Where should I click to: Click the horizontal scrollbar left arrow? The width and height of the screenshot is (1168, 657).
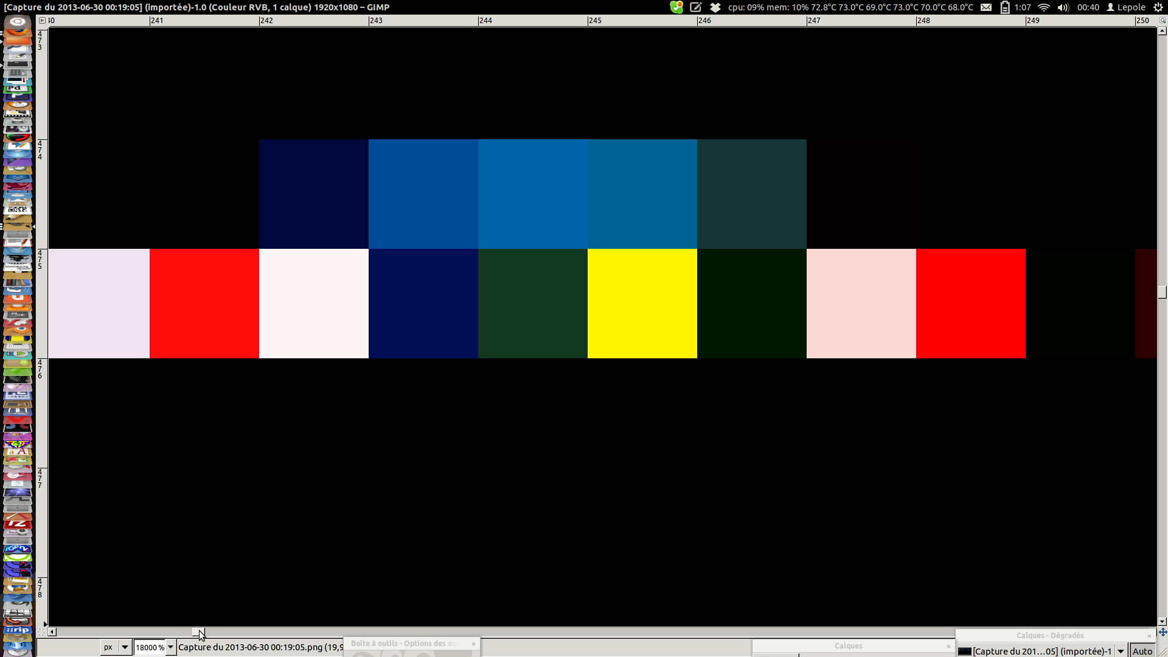point(52,632)
